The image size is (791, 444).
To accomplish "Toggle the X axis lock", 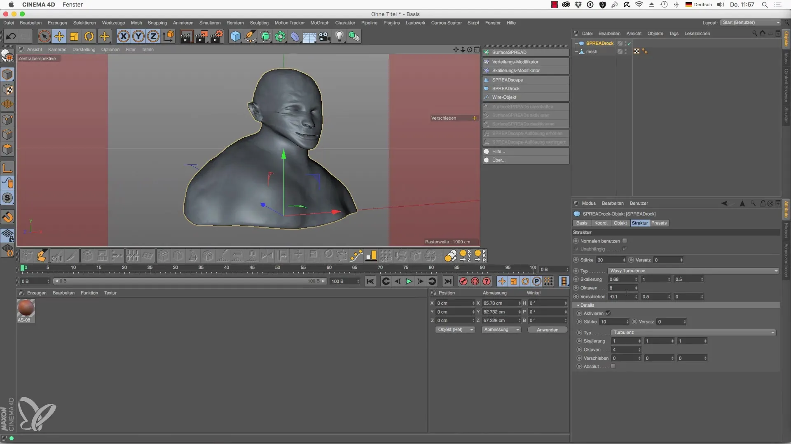I will click(123, 36).
